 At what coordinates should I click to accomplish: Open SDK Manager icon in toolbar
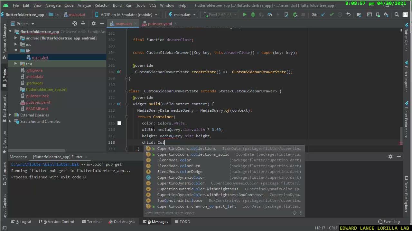click(x=386, y=15)
